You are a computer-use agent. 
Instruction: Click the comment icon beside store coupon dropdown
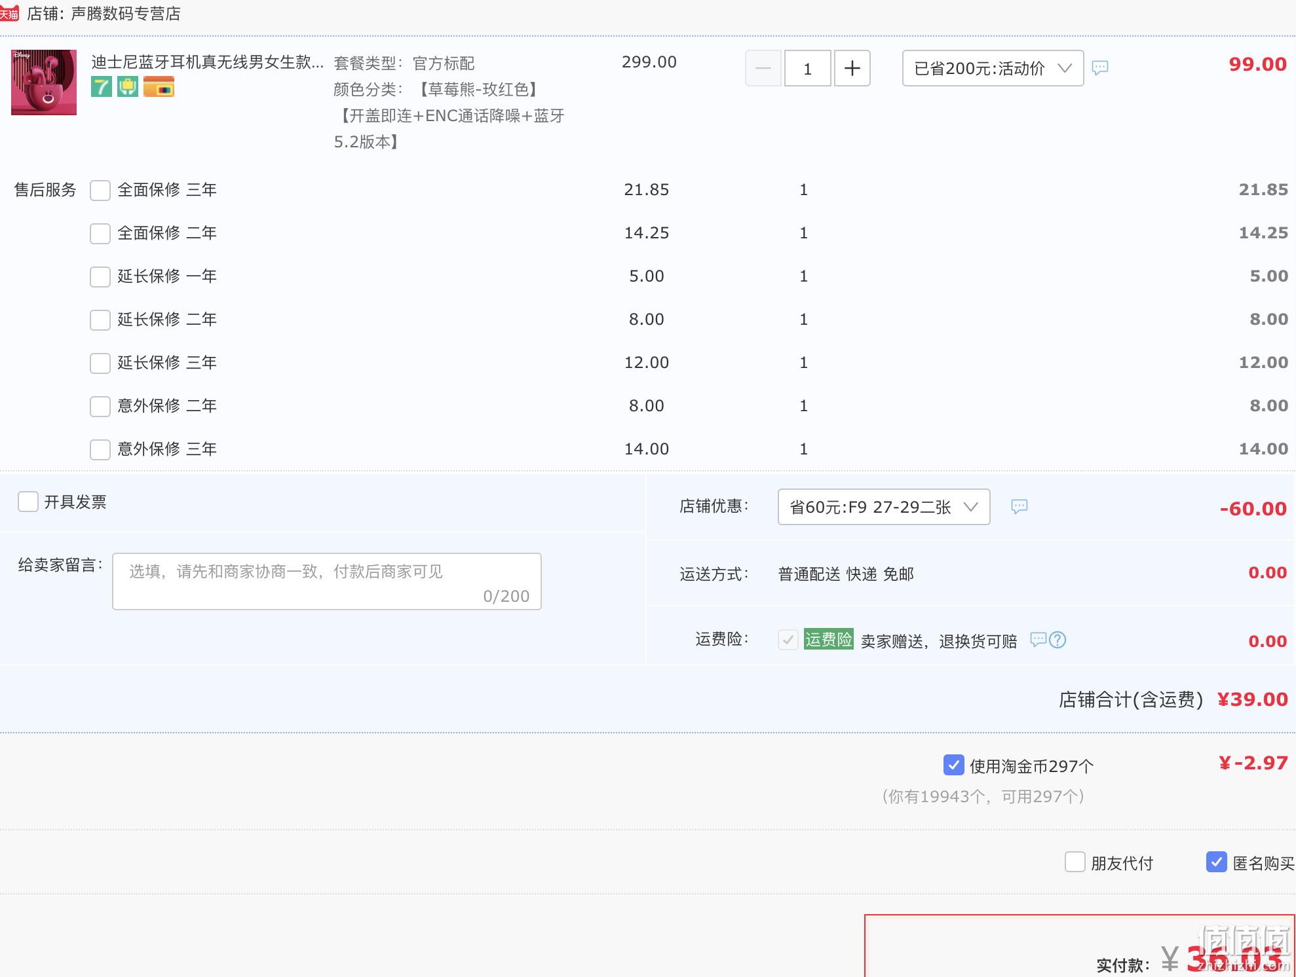tap(1020, 506)
